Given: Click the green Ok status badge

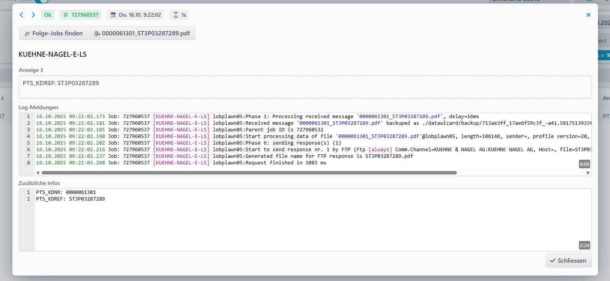Looking at the screenshot, I should click(48, 15).
